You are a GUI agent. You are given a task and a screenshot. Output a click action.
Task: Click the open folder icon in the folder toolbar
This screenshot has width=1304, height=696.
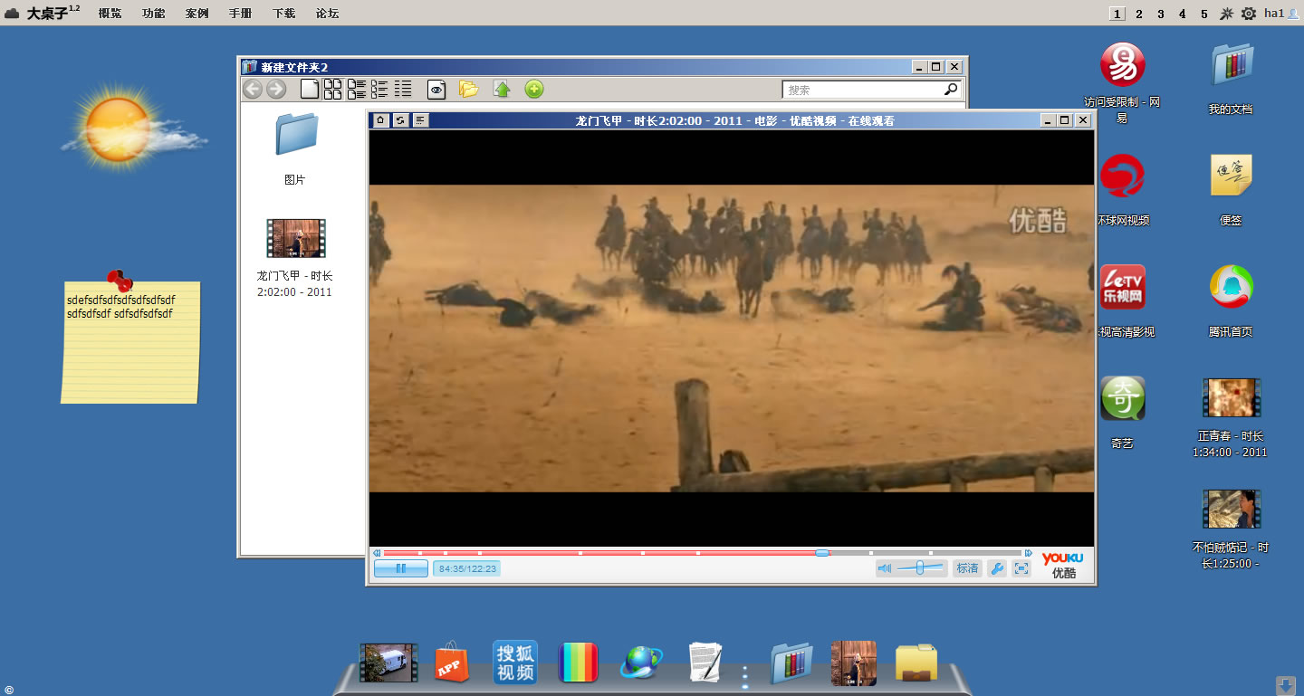click(468, 89)
